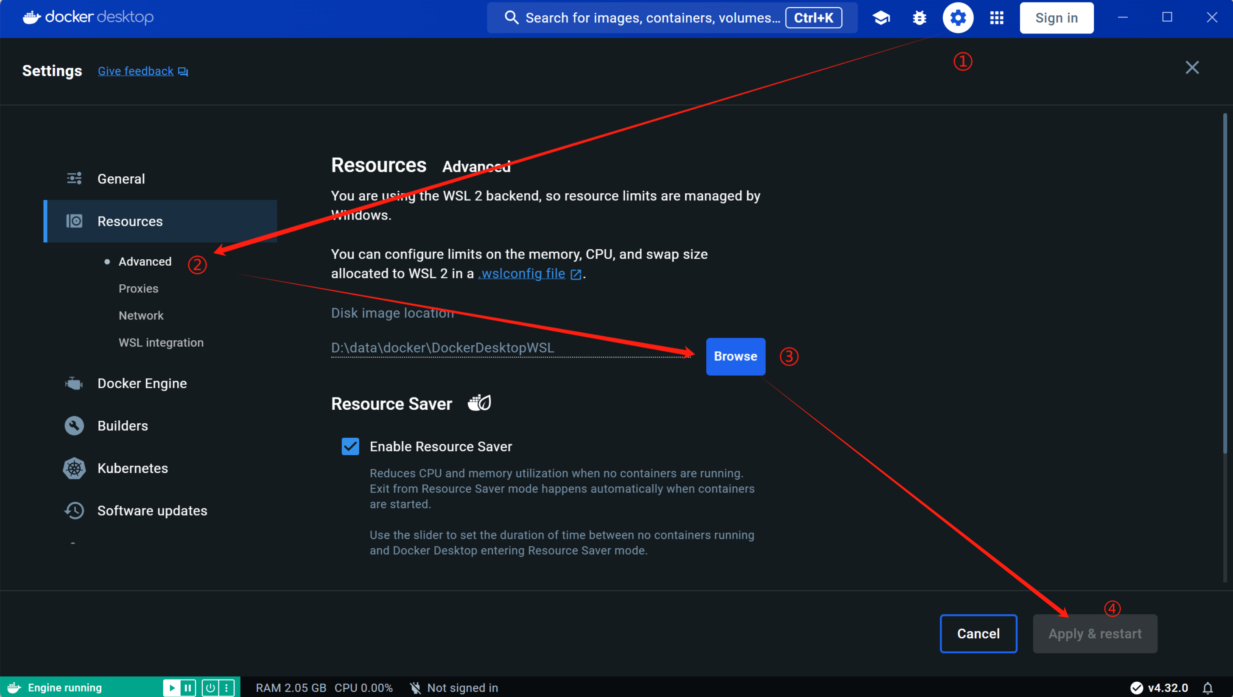Click the search images and containers field

(x=642, y=18)
